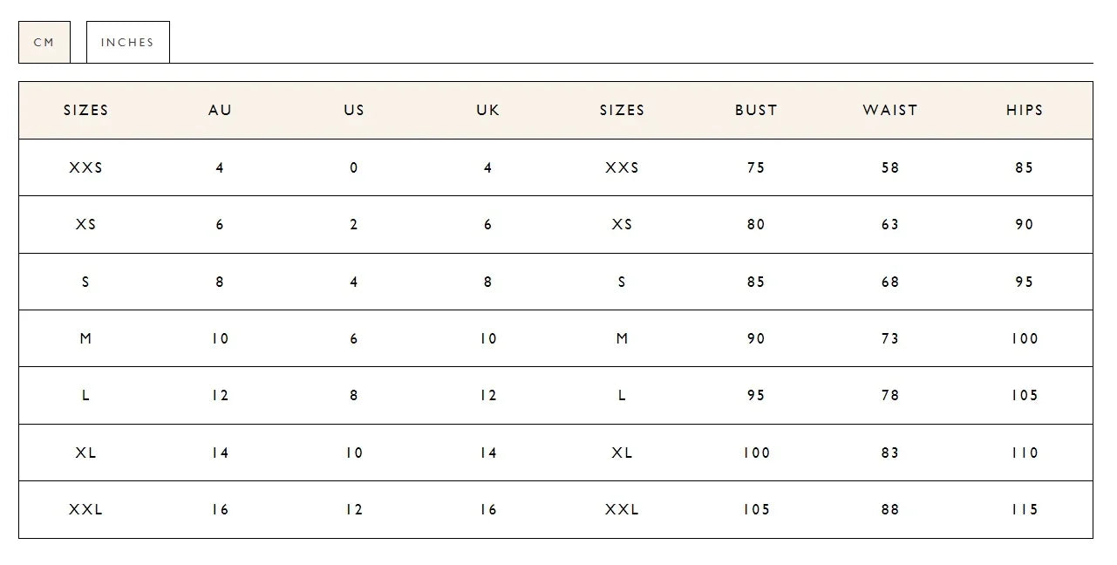
Task: Select the S size row label
Action: click(85, 282)
